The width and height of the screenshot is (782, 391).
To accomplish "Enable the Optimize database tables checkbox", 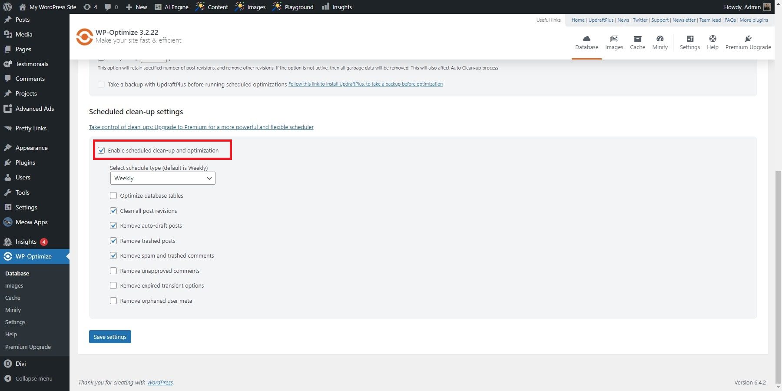I will (x=113, y=195).
